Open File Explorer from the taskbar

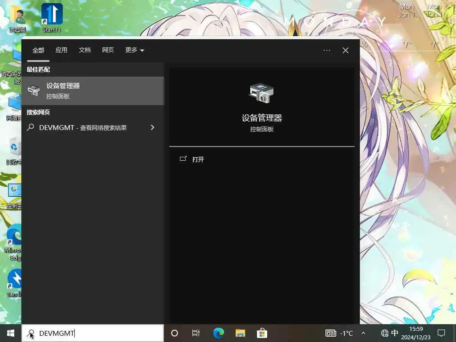tap(240, 333)
